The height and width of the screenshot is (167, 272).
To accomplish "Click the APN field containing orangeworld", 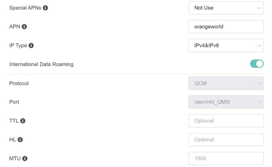I will click(225, 26).
